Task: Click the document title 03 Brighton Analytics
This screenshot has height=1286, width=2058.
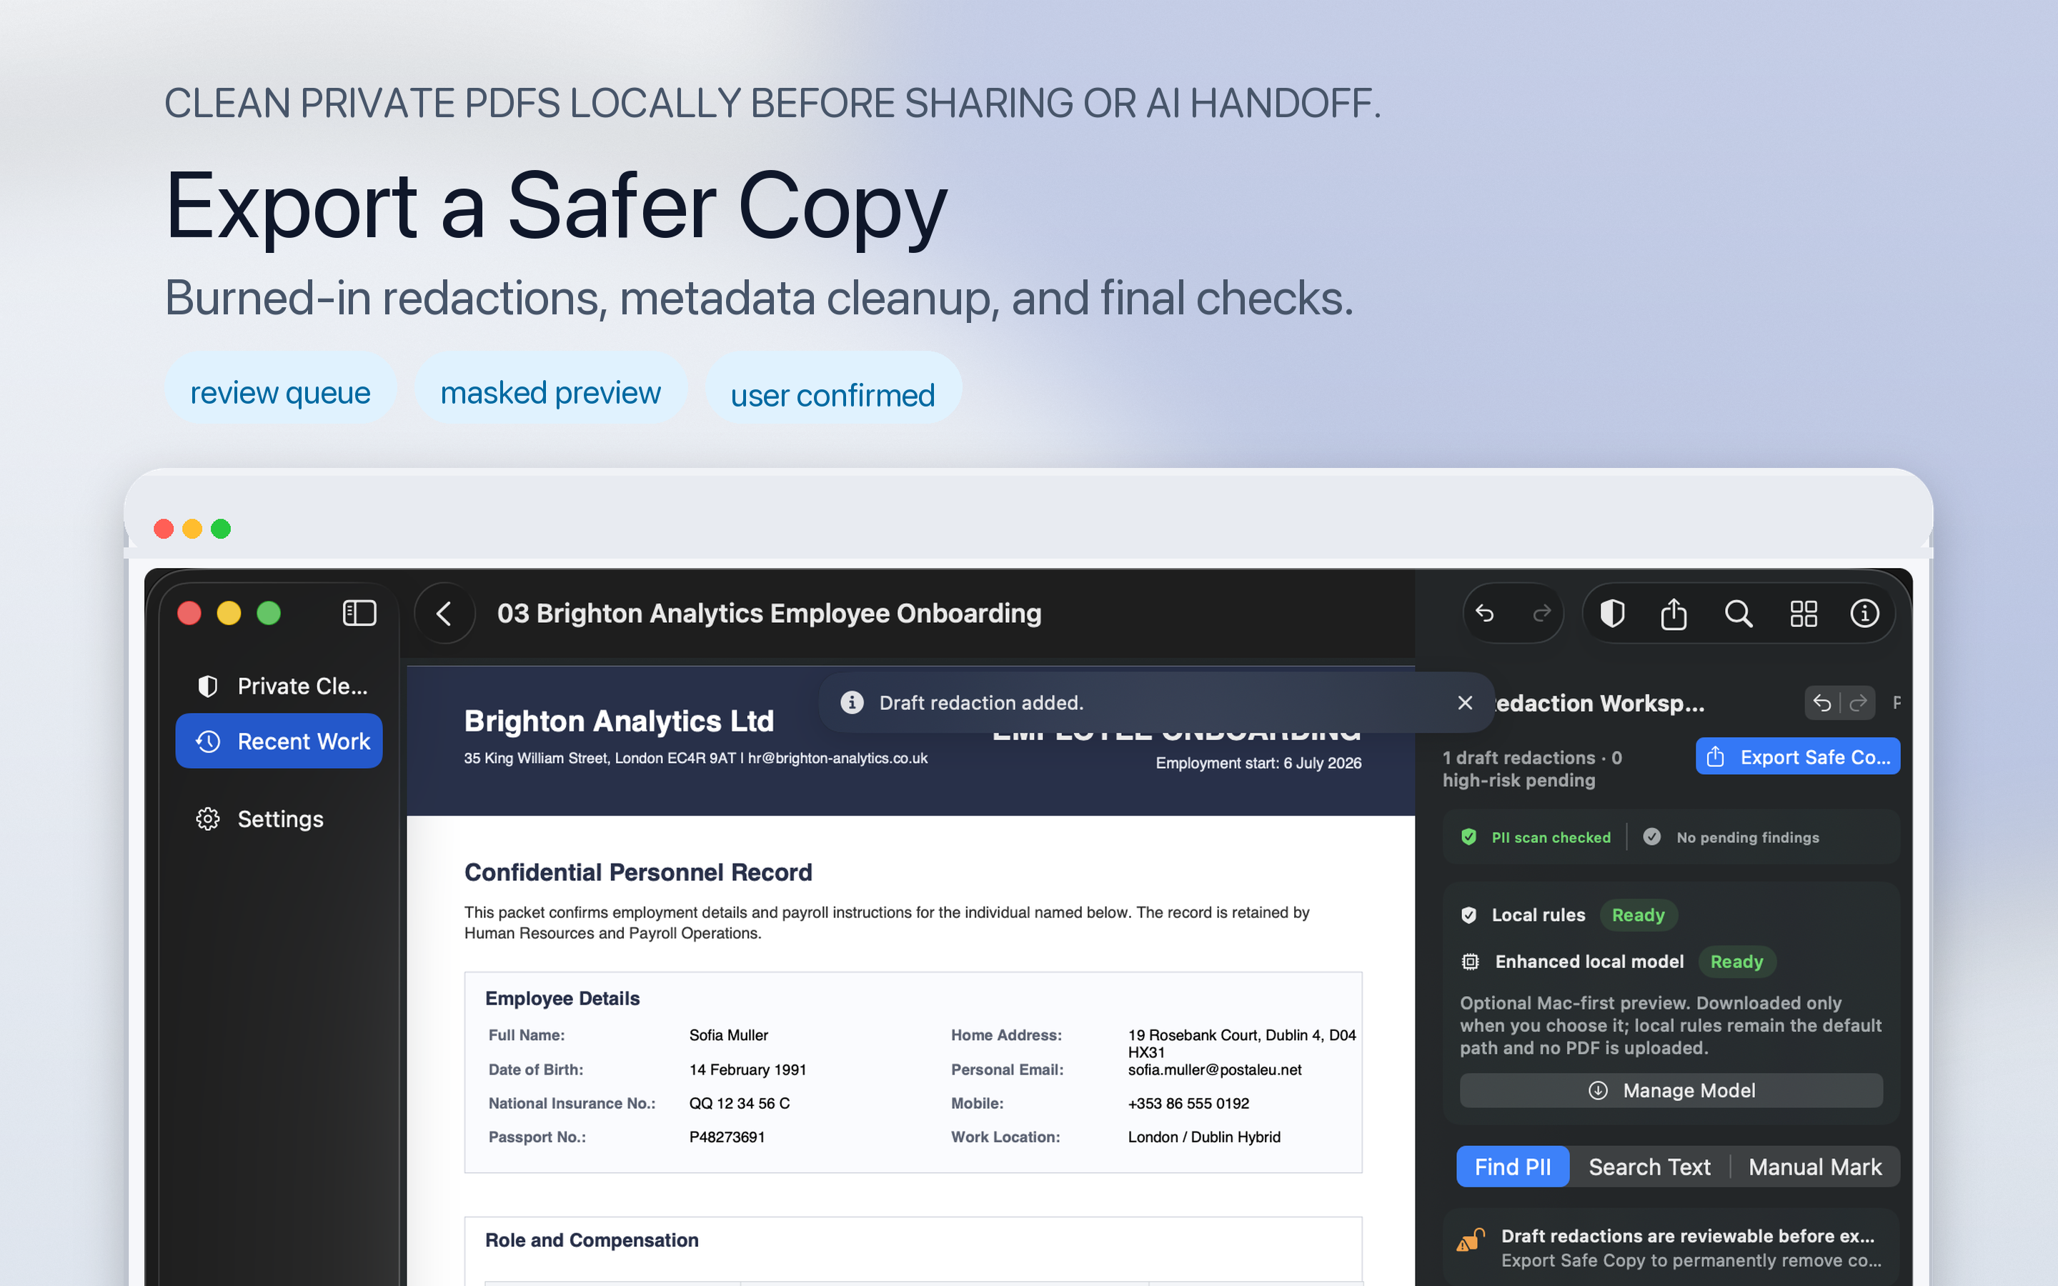Action: pyautogui.click(x=769, y=613)
